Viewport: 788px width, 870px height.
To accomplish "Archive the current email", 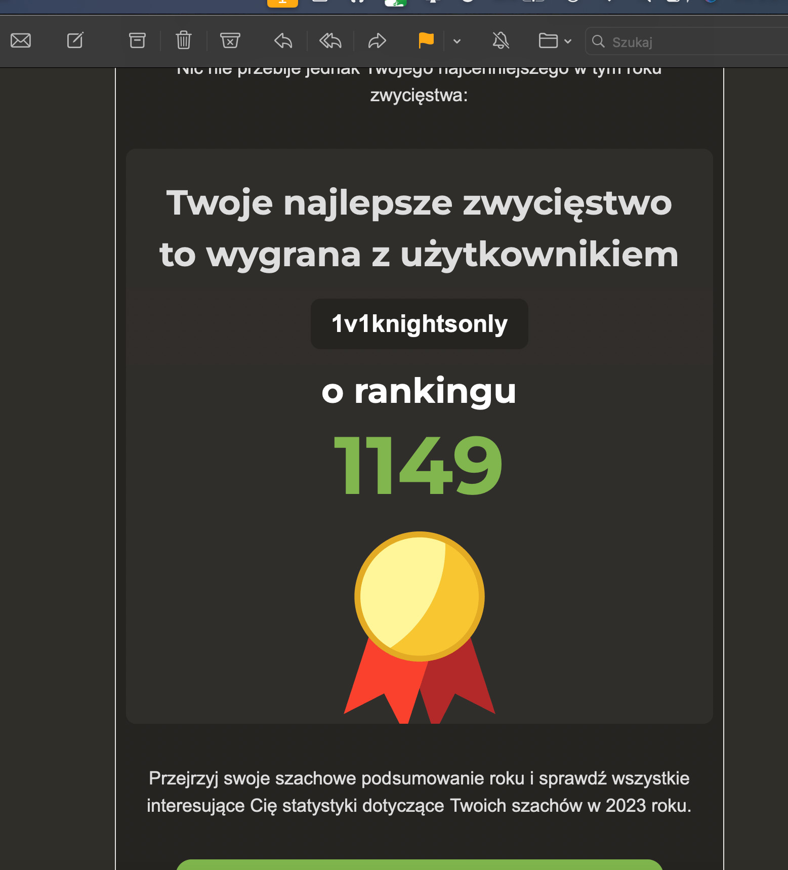I will [x=137, y=40].
